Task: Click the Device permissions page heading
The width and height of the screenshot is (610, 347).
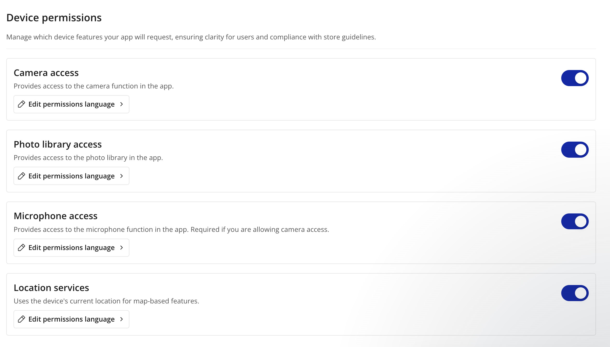Action: (54, 18)
